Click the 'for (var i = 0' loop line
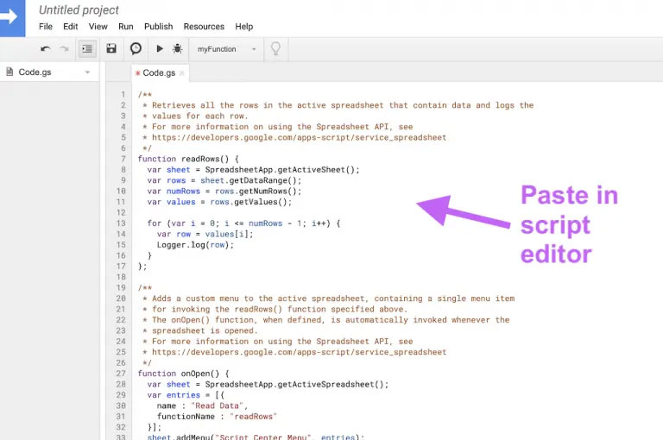 [243, 223]
